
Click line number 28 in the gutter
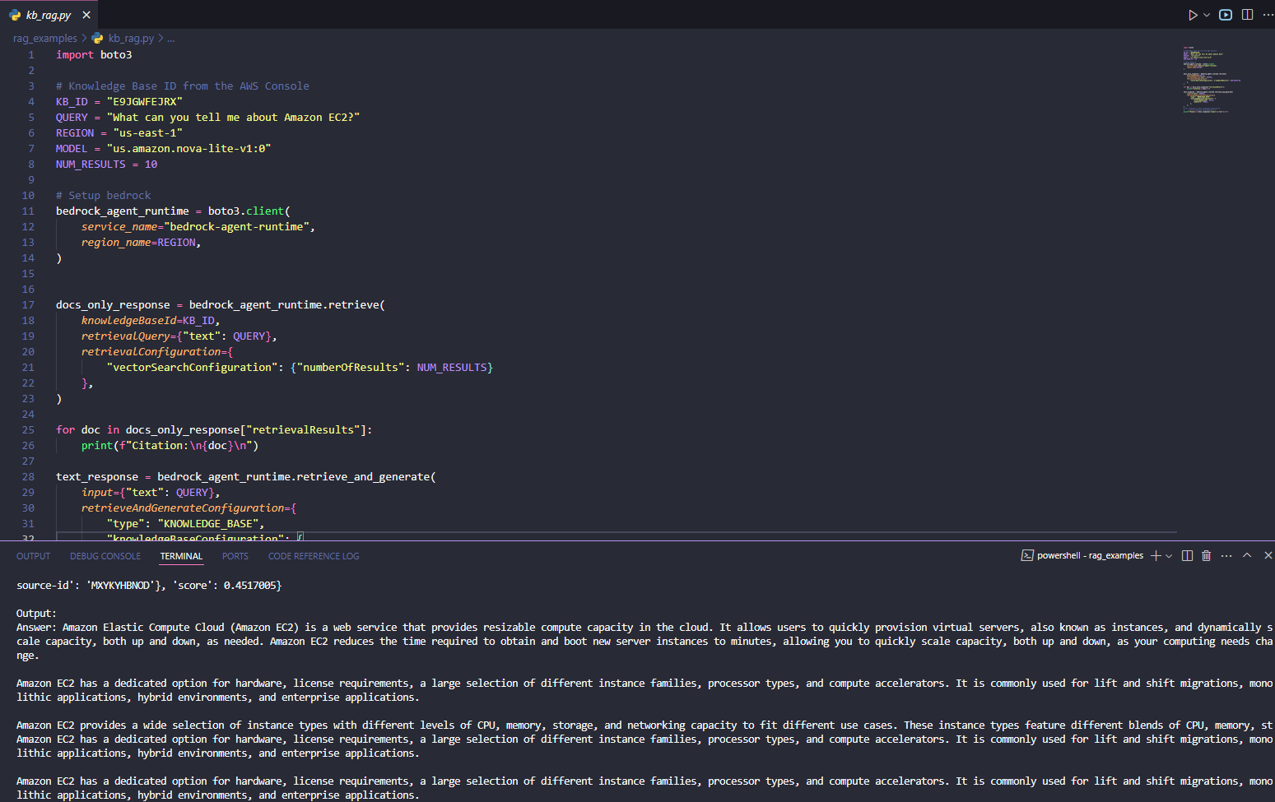pyautogui.click(x=28, y=476)
